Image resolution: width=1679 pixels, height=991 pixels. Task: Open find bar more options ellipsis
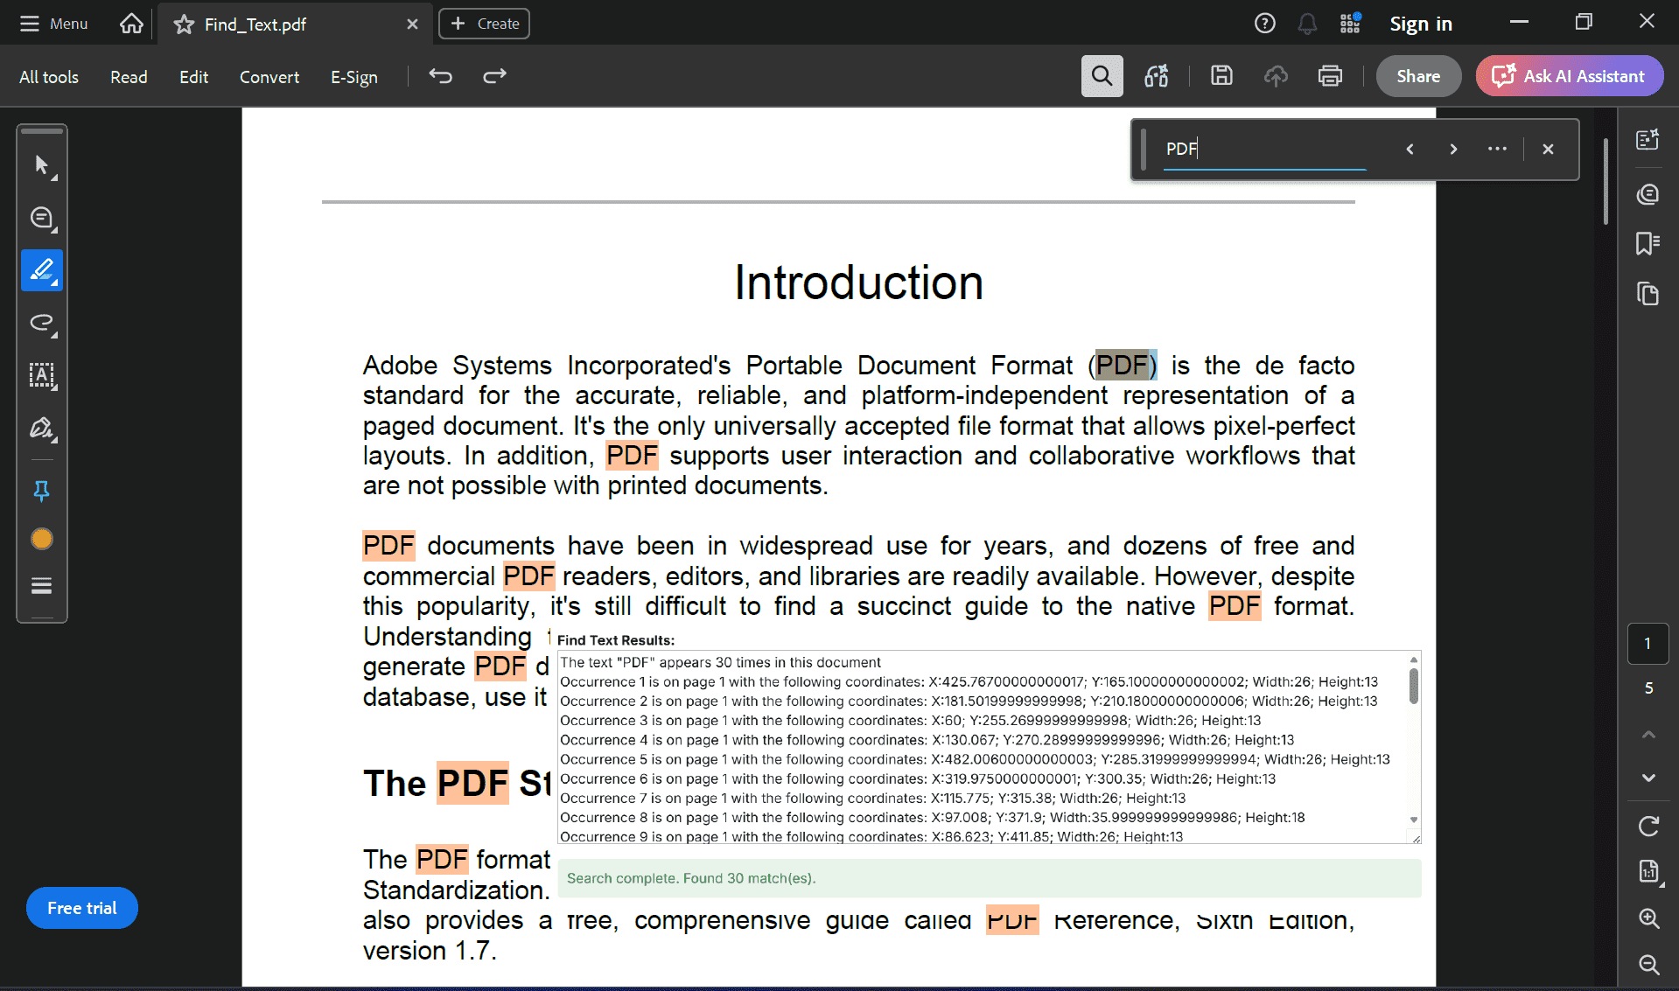tap(1497, 150)
